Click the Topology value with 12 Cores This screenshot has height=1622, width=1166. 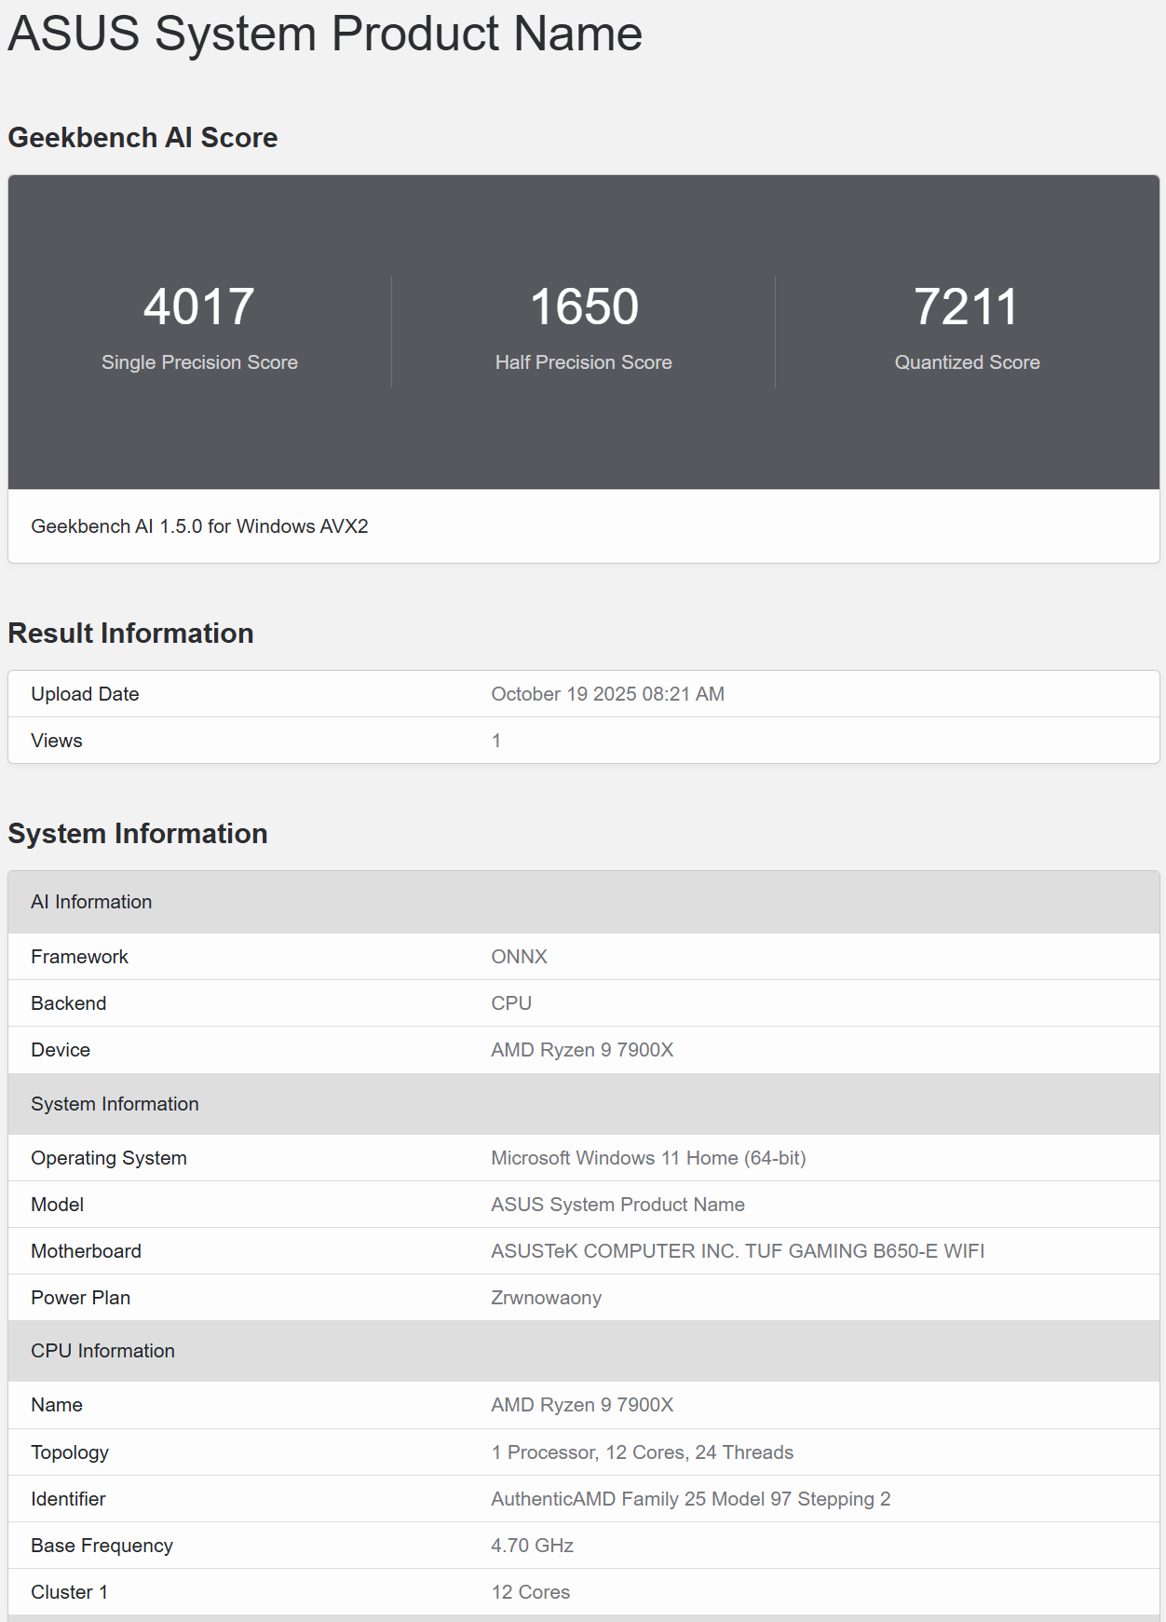click(643, 1452)
